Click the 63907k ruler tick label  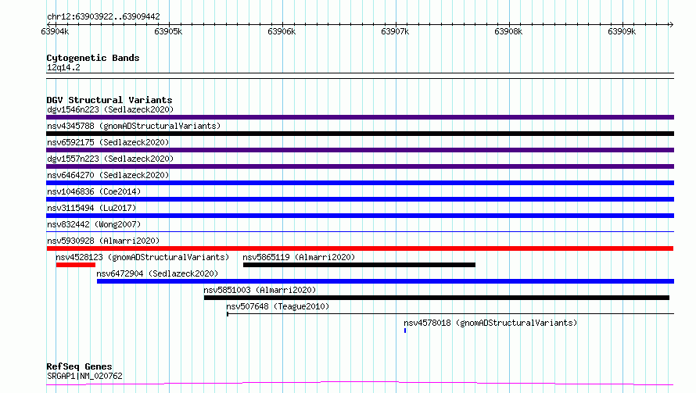click(x=395, y=31)
